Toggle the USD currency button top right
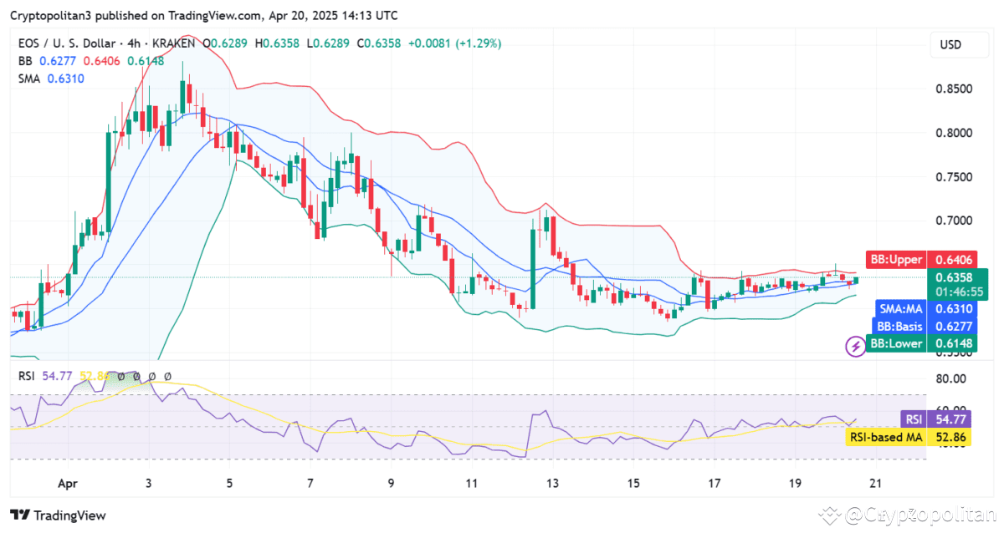This screenshot has width=1004, height=533. pos(959,43)
